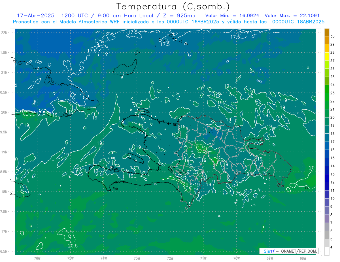Image resolution: width=340 pixels, height=262 pixels.
Task: Click the 19N latitude axis label
Action: pos(5,152)
